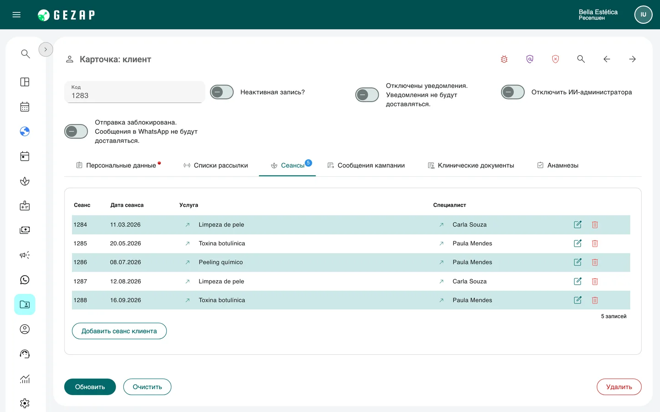Click the 'Очистить' button
The width and height of the screenshot is (660, 412).
(147, 387)
